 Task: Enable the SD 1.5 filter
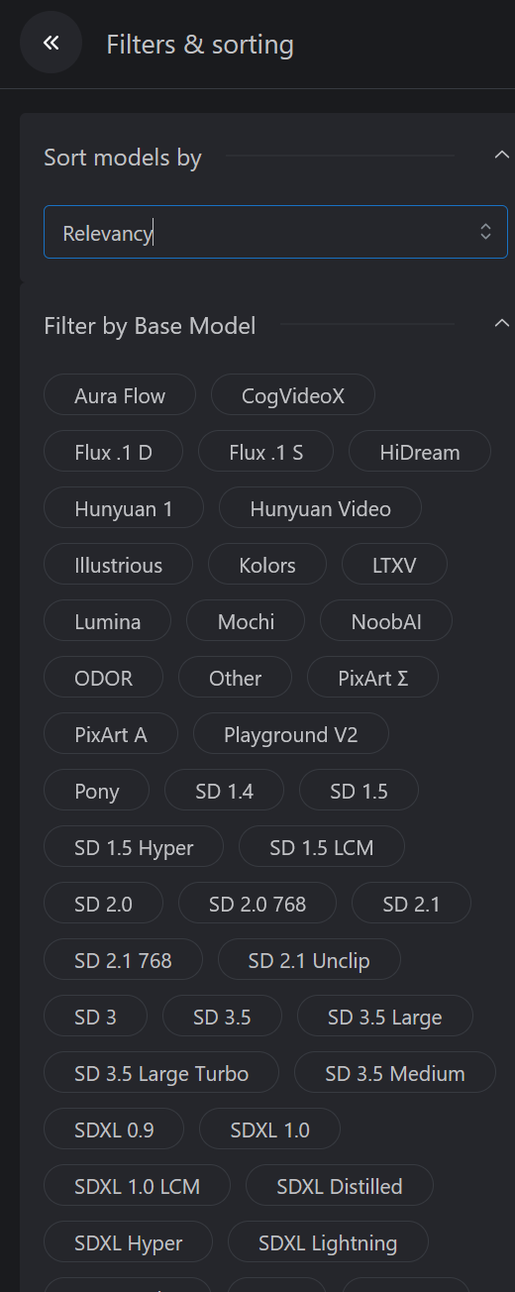(x=360, y=791)
